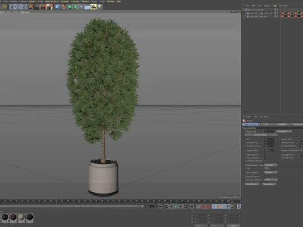Click the purple Deformer icon
The height and width of the screenshot is (227, 303).
(x=81, y=7)
